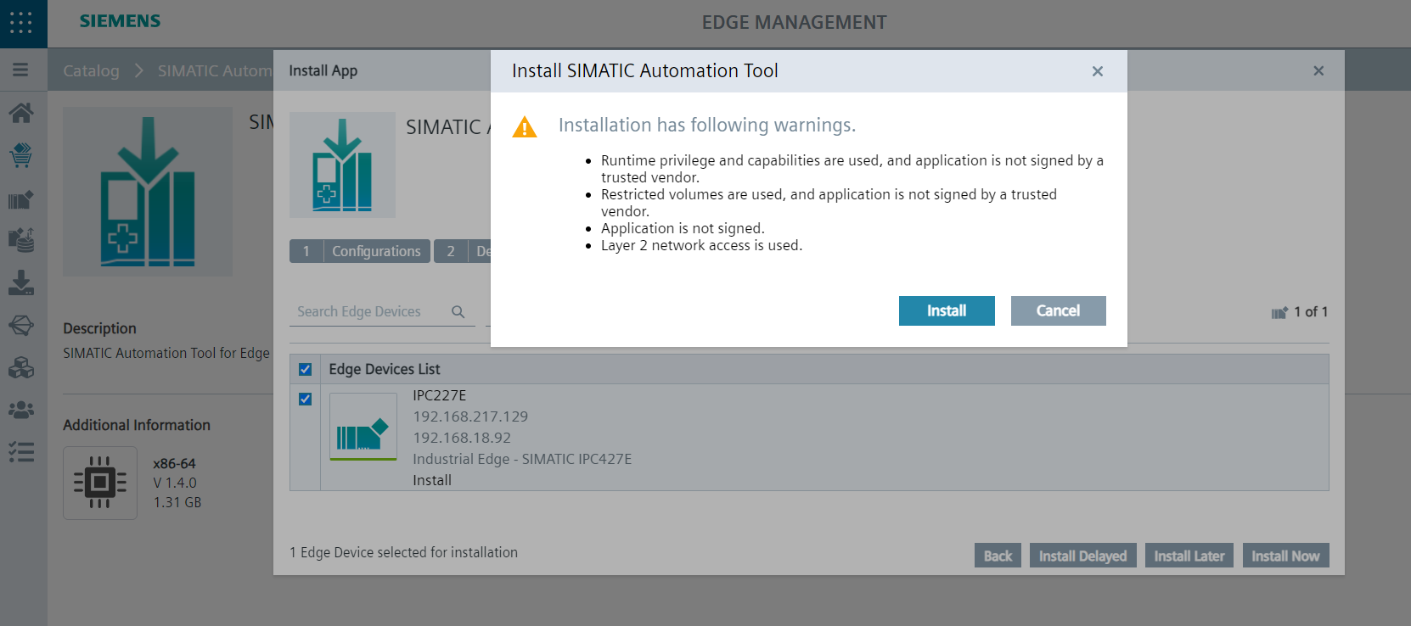Choose the Install Later button
1411x626 pixels.
pyautogui.click(x=1189, y=556)
